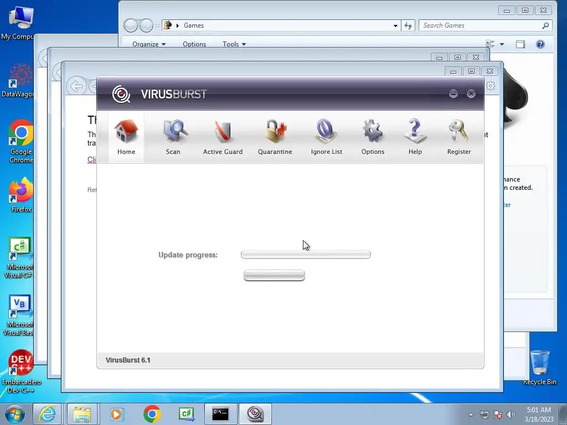Screen dimensions: 567x425
Task: Launch Internet Explorer from taskbar
Action: coord(48,414)
